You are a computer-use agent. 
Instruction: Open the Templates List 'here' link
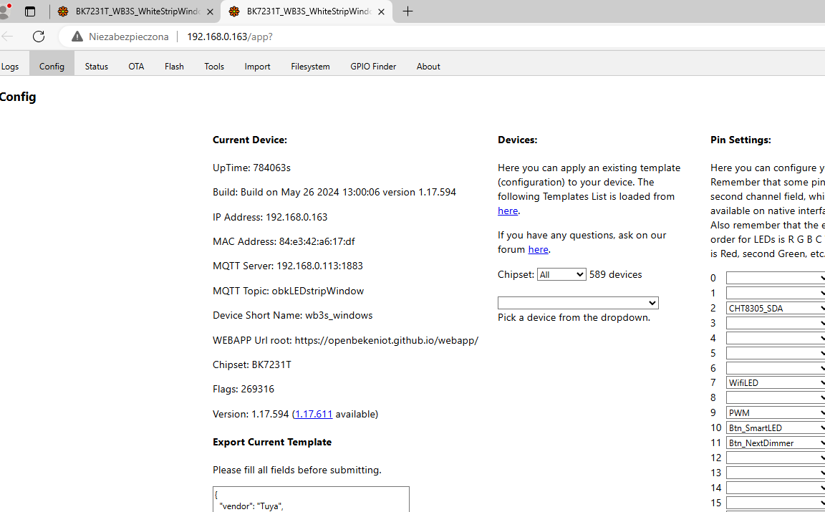[x=508, y=211]
